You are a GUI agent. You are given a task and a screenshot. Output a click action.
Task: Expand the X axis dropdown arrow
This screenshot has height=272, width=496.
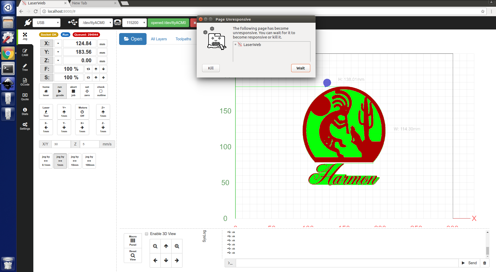pyautogui.click(x=58, y=44)
